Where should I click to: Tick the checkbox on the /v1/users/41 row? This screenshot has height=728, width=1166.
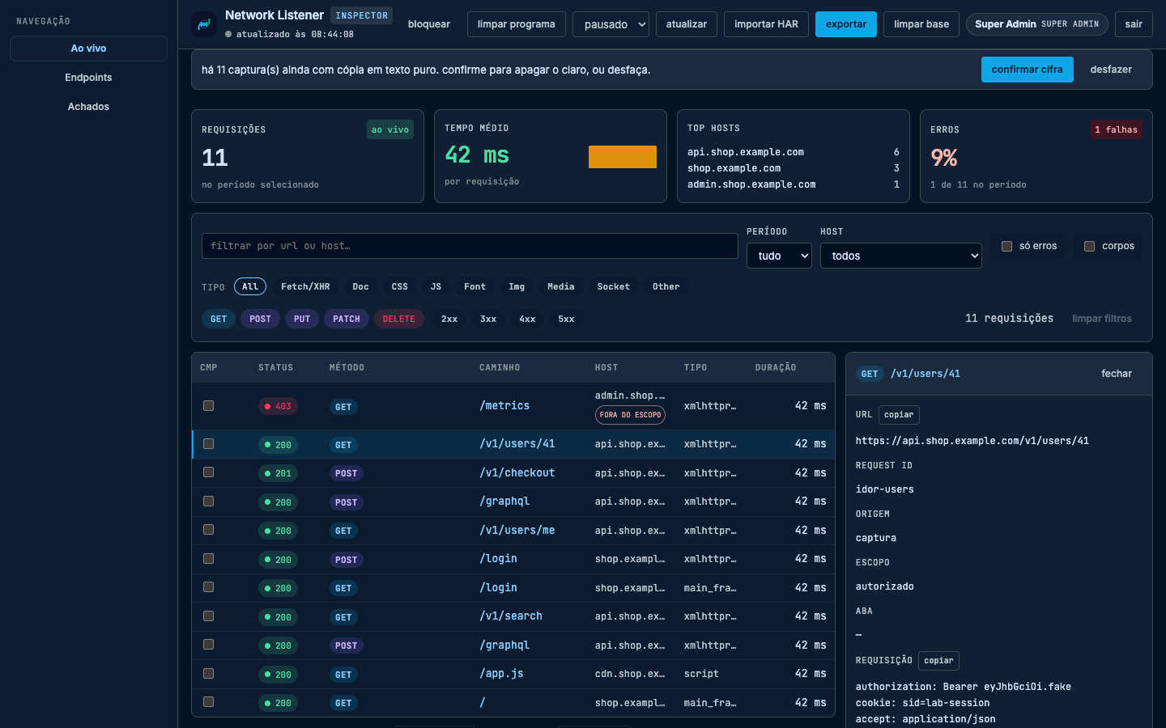208,444
